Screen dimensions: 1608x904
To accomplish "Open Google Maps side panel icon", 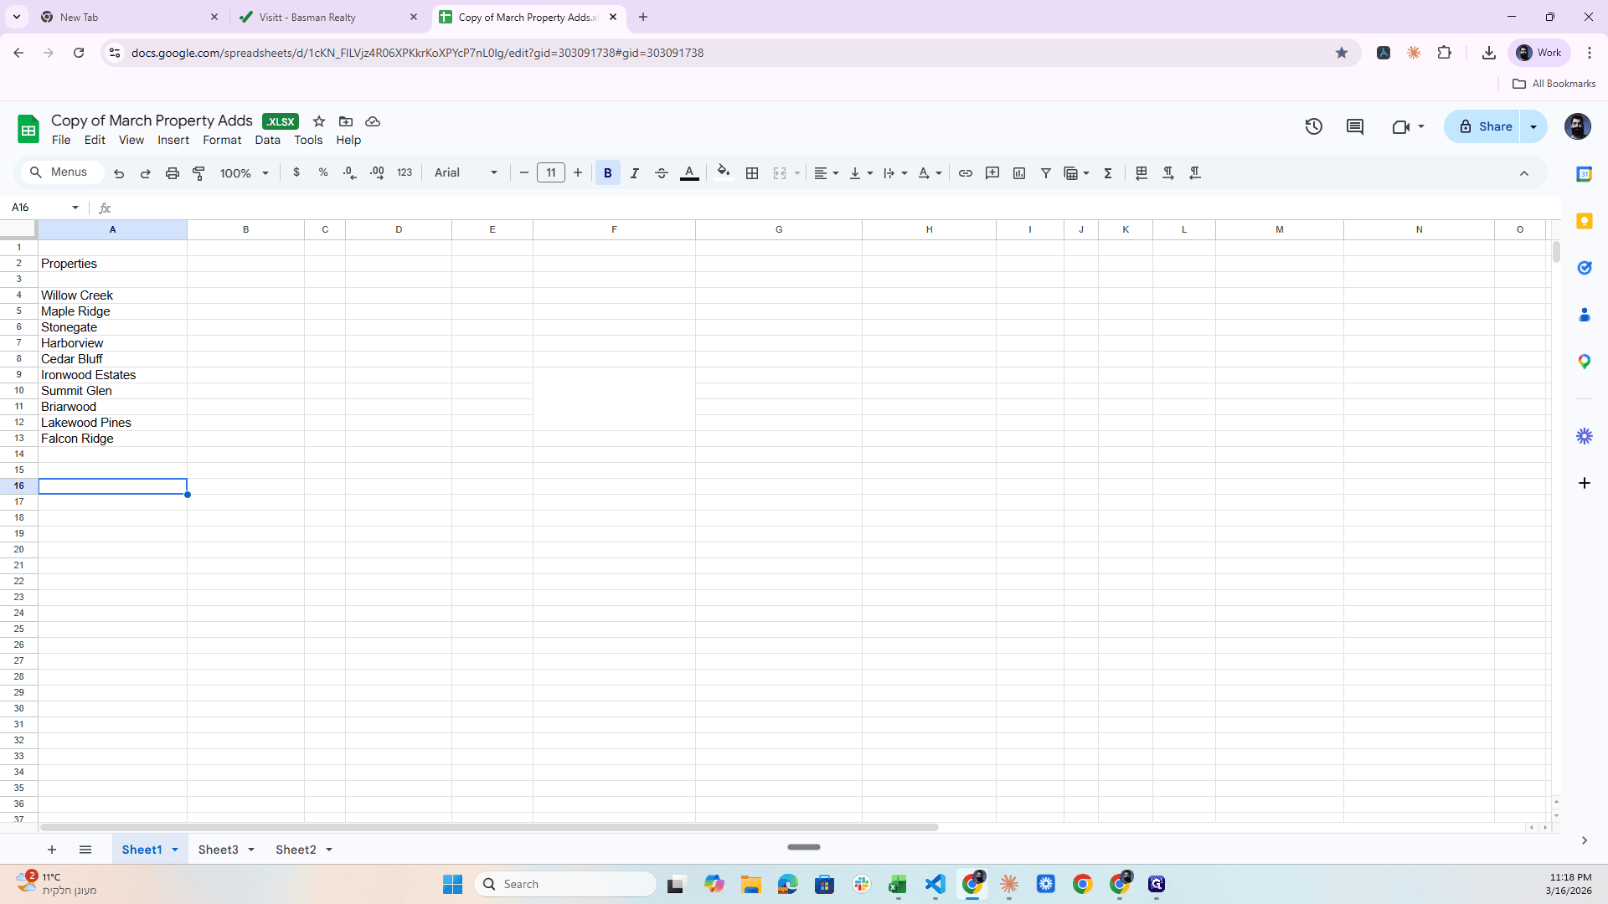I will [1585, 362].
